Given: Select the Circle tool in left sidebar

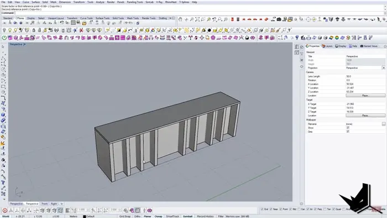Looking at the screenshot, I should coord(3,69).
